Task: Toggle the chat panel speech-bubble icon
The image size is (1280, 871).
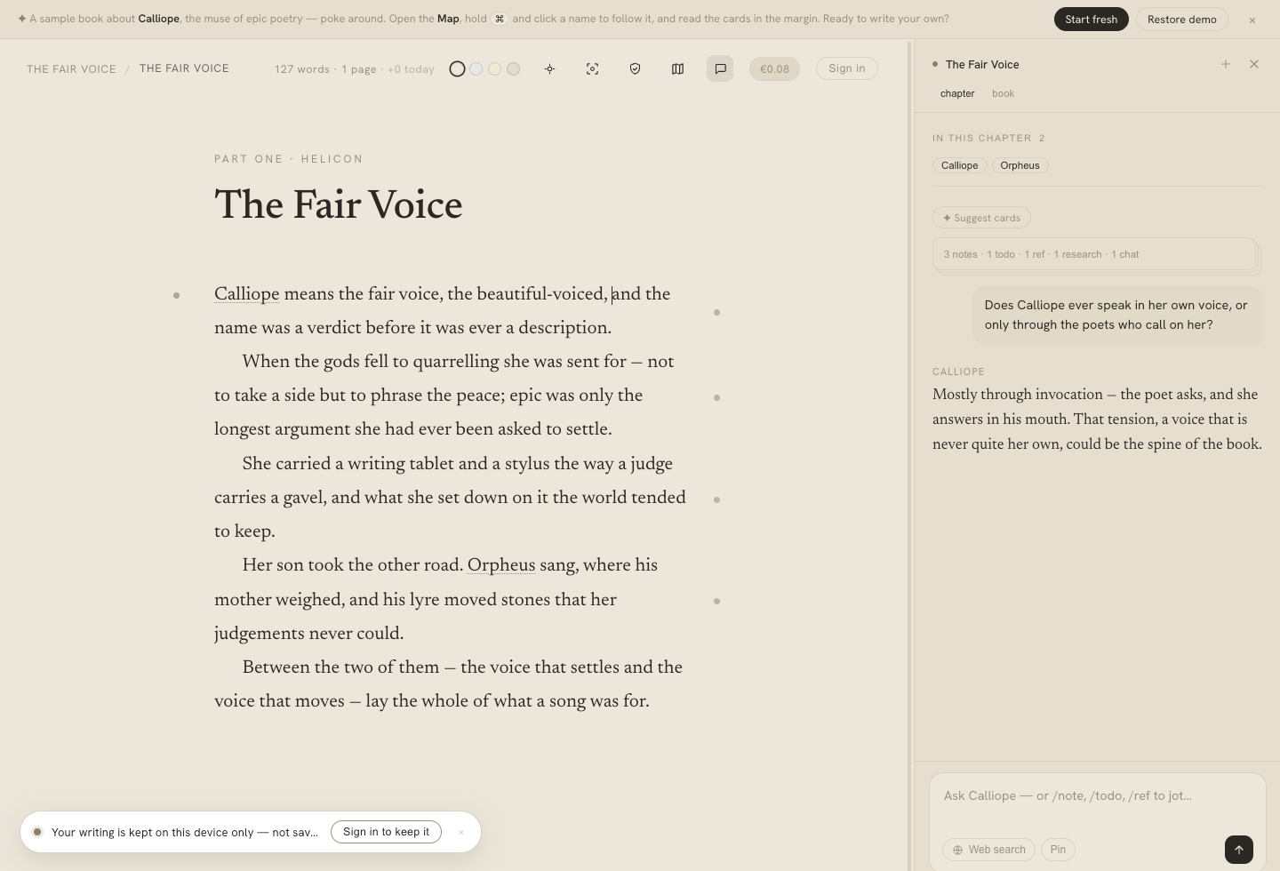Action: [720, 68]
